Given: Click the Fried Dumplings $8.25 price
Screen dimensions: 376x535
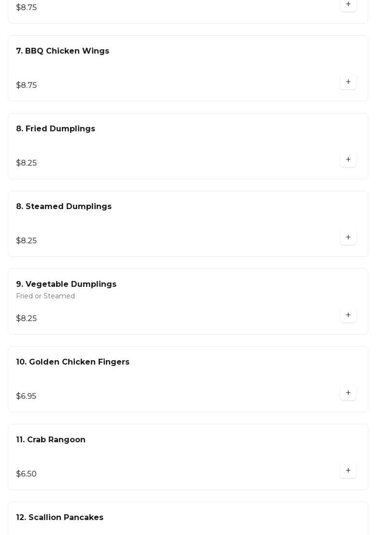Looking at the screenshot, I should click(x=26, y=163).
